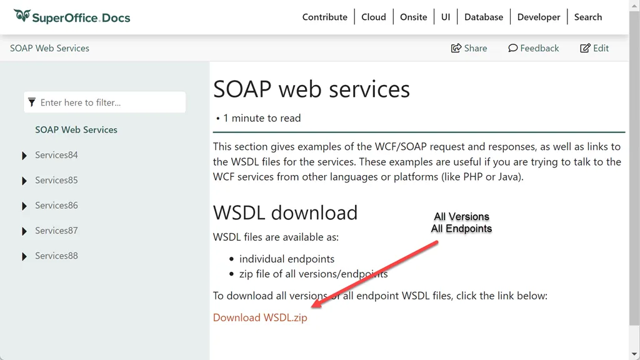Click the Edit pencil icon
The width and height of the screenshot is (640, 360).
coord(585,48)
